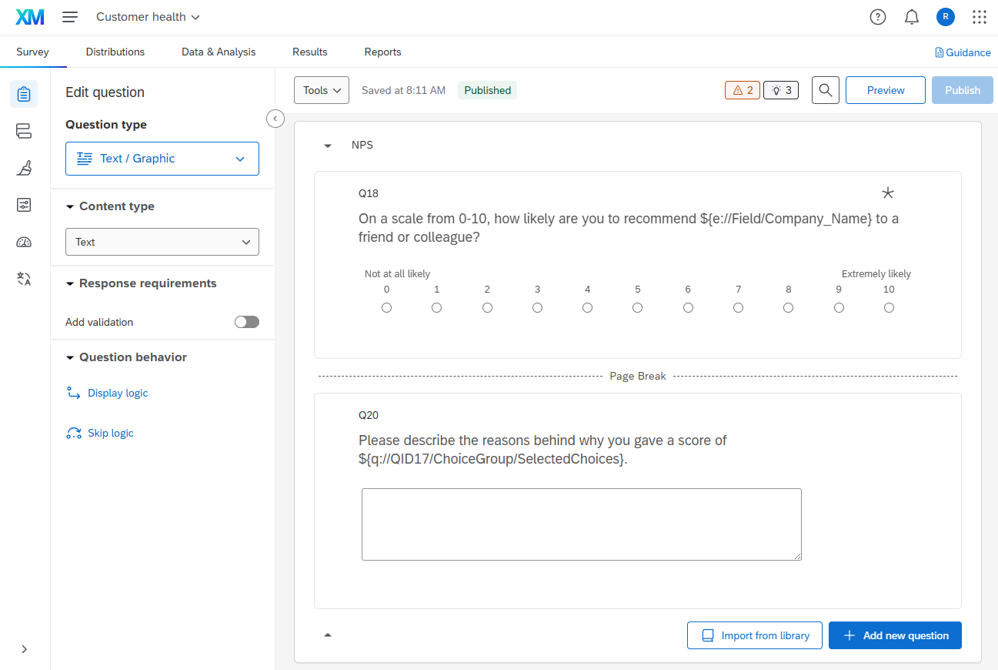998x670 pixels.
Task: Switch to the Results tab
Action: tap(310, 52)
